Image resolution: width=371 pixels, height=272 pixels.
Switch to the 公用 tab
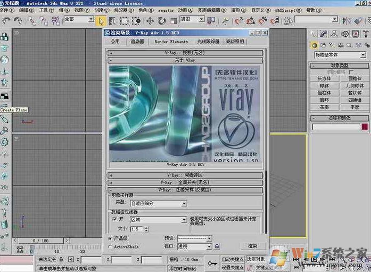(115, 42)
